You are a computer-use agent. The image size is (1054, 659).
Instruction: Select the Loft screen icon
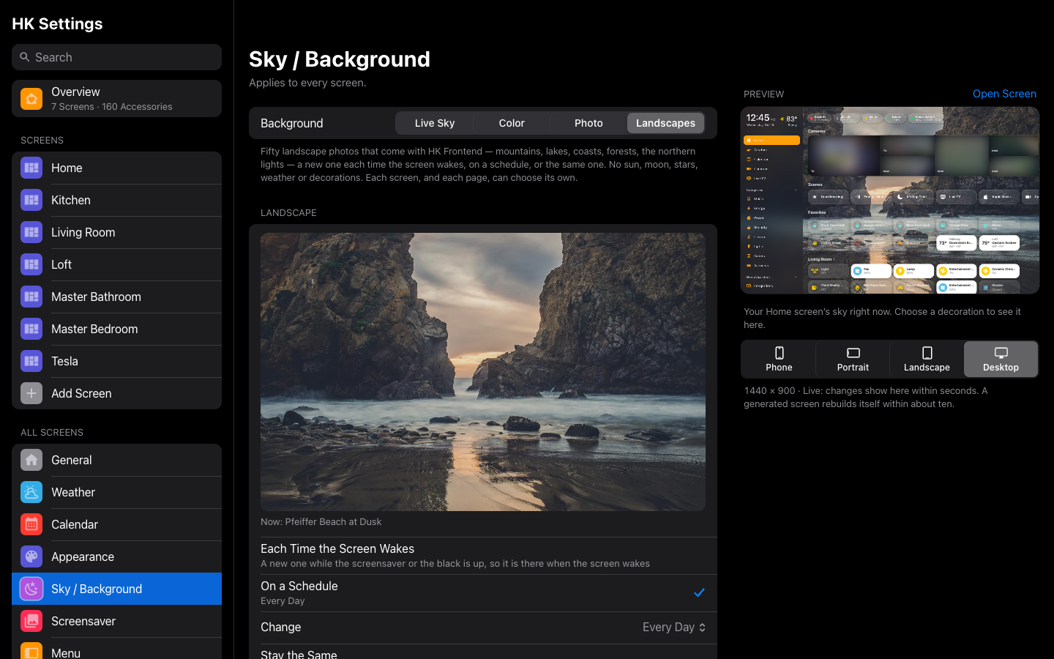pyautogui.click(x=31, y=264)
